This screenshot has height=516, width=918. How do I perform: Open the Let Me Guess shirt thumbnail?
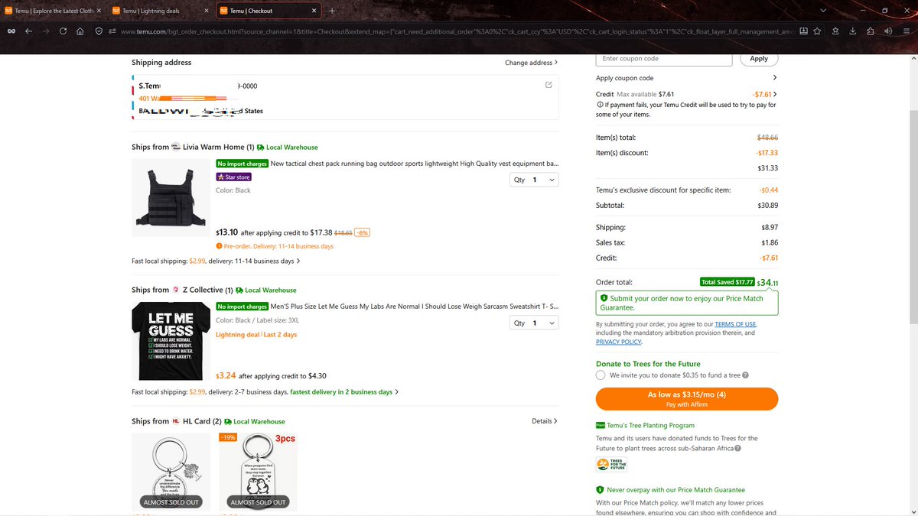coord(171,342)
